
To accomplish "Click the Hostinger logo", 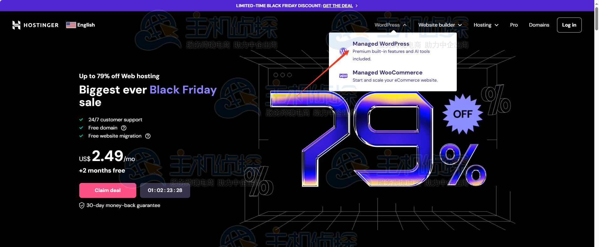I will (x=35, y=25).
